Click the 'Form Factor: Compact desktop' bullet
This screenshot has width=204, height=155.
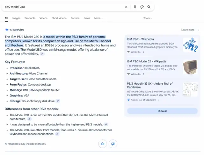(x=30, y=85)
